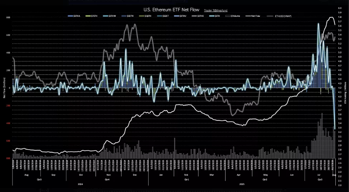This screenshot has width=349, height=192.
Task: Select the $ETHA legend entry
Action: [74, 16]
